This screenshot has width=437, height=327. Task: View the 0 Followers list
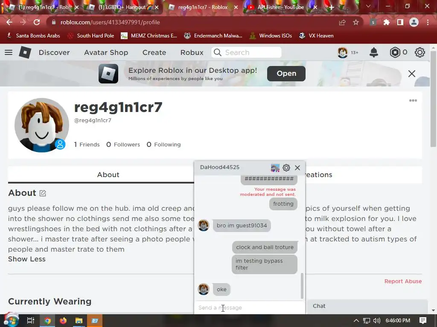[x=123, y=145]
